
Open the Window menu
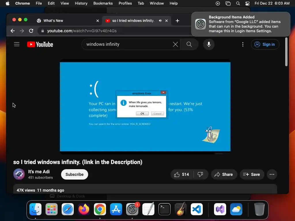pos(157,3)
